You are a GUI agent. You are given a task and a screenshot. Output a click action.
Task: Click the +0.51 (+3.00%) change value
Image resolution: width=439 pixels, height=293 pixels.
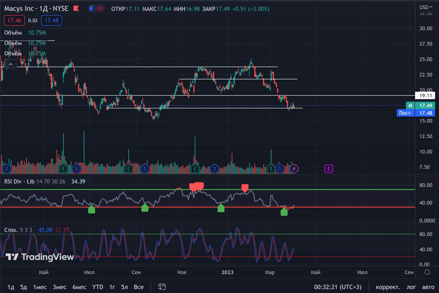click(251, 9)
